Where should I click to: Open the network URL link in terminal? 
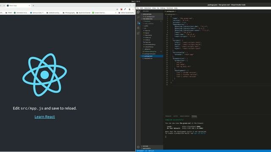(x=193, y=128)
